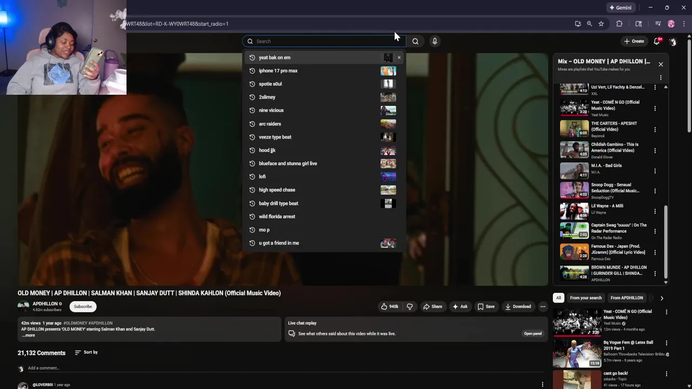Bookmark page with star icon
Viewport: 692px width, 389px height.
coord(601,24)
